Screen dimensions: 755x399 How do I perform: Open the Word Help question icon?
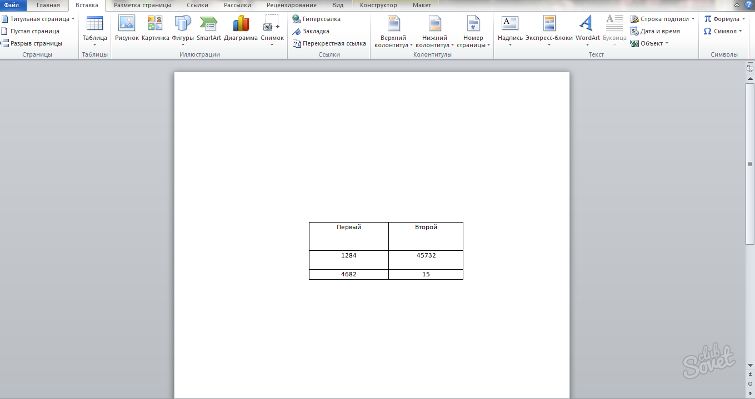coord(748,5)
